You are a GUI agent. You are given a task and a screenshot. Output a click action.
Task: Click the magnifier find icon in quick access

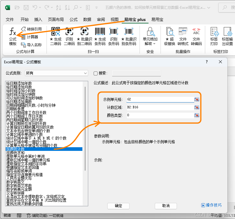[76, 7]
